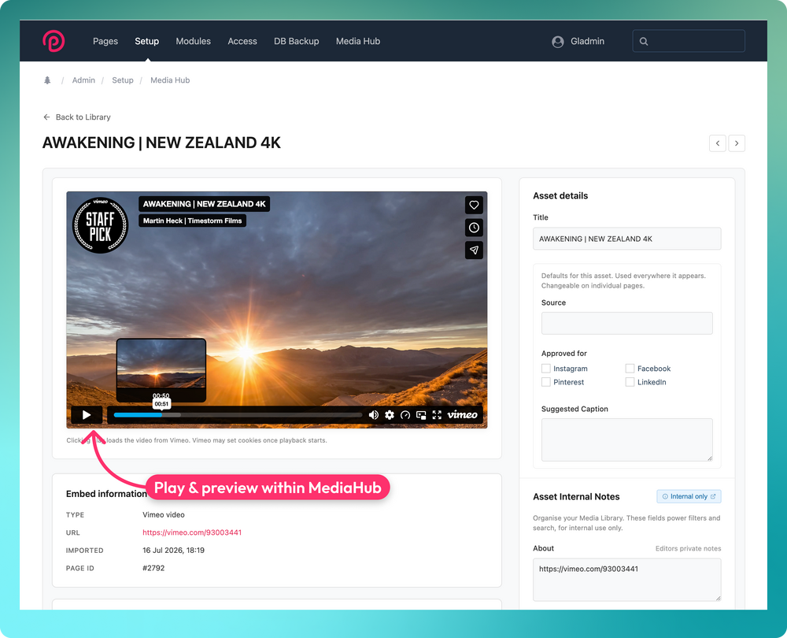The height and width of the screenshot is (638, 787).
Task: Click the video preview thumbnail
Action: tap(161, 369)
